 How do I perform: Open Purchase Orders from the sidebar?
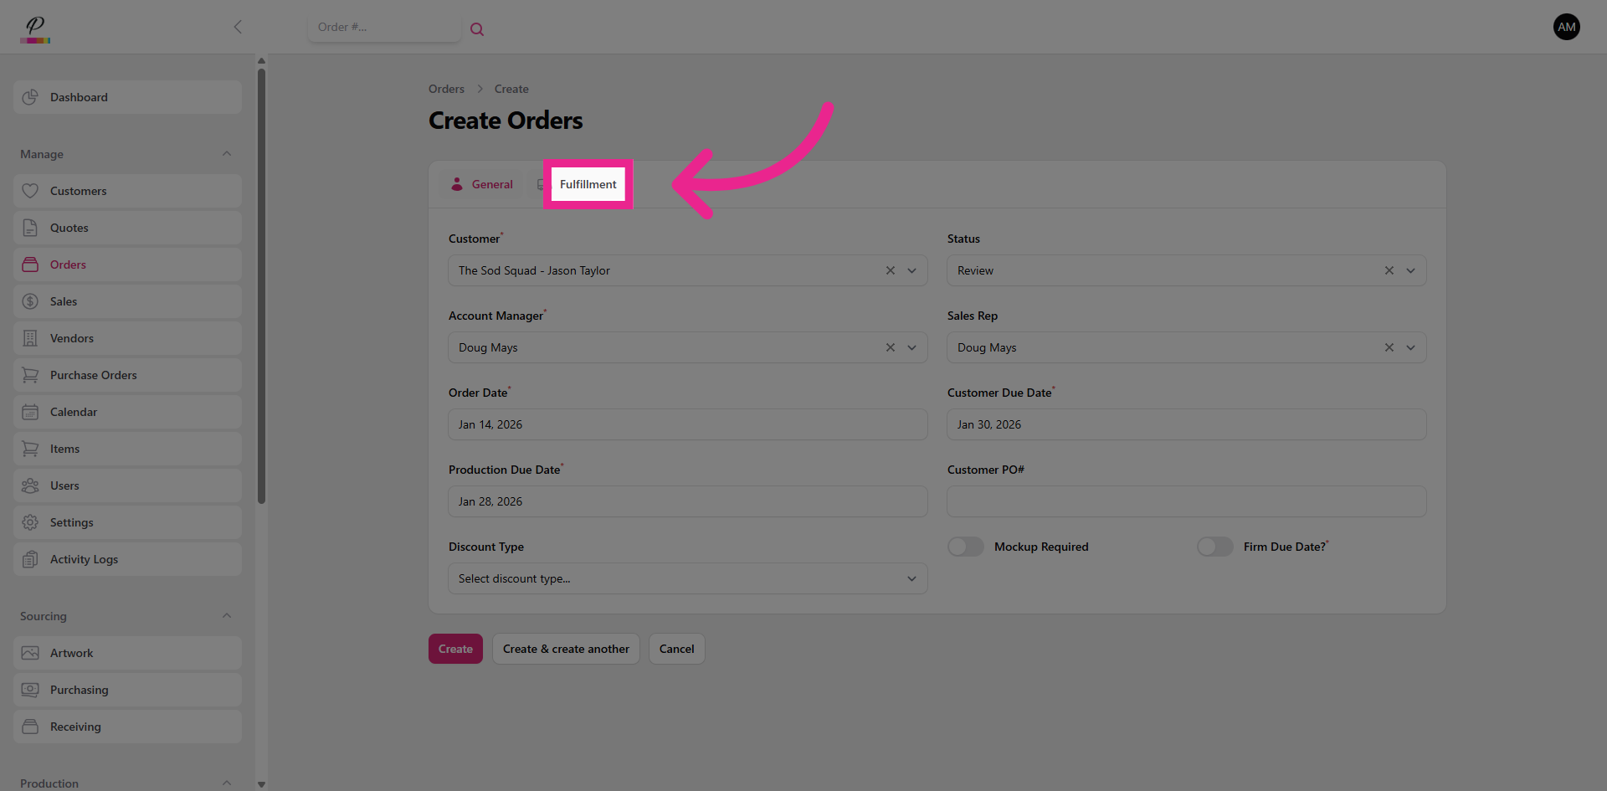pyautogui.click(x=94, y=375)
